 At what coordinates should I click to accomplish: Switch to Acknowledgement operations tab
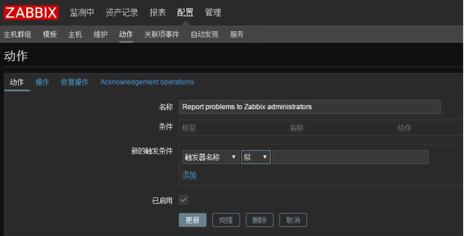tap(147, 82)
